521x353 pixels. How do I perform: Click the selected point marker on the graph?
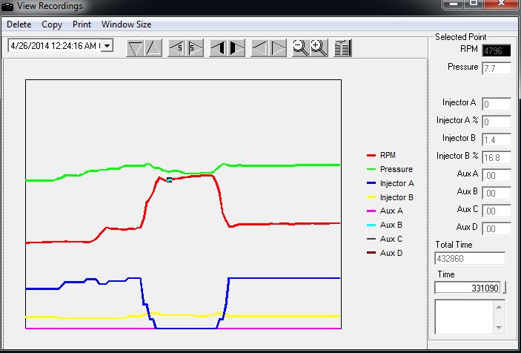pos(170,179)
